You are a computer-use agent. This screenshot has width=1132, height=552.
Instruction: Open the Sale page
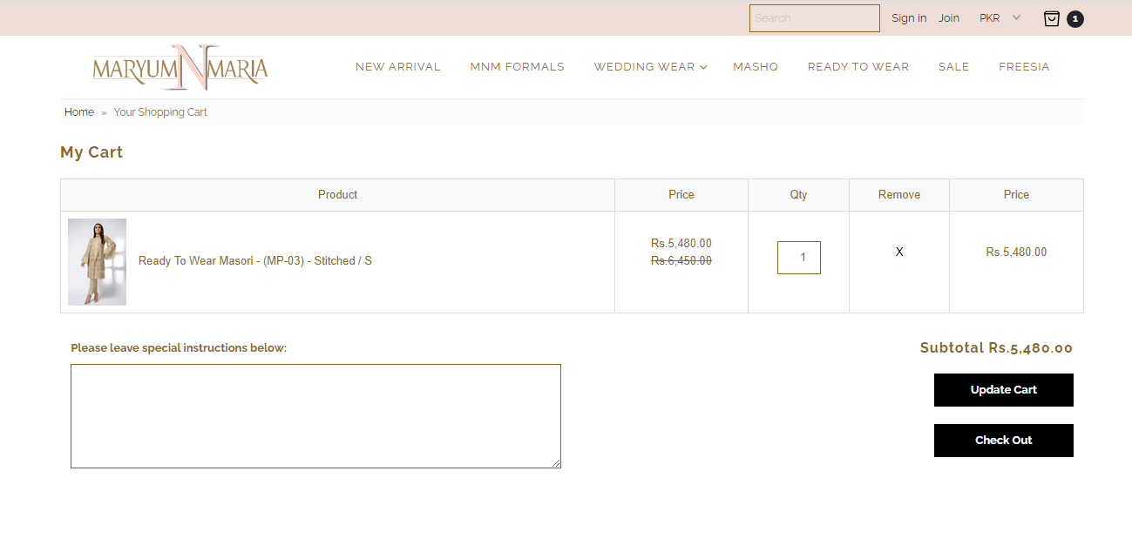[x=953, y=67]
